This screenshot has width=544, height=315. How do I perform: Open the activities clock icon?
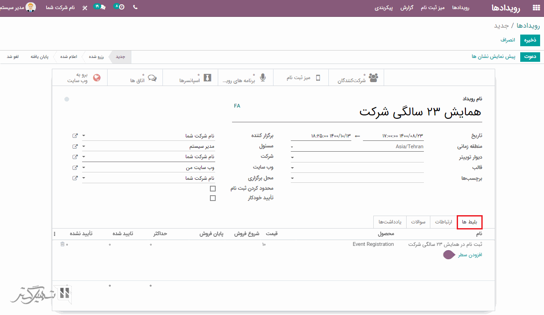pos(121,7)
